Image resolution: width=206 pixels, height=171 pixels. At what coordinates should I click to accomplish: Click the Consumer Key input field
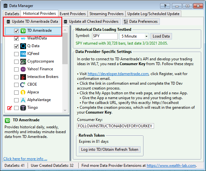tap(115, 126)
